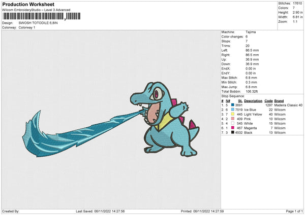Viewport: 305px width, 215px height.
Task: Click the Height value '2.90 in'
Action: [297, 12]
